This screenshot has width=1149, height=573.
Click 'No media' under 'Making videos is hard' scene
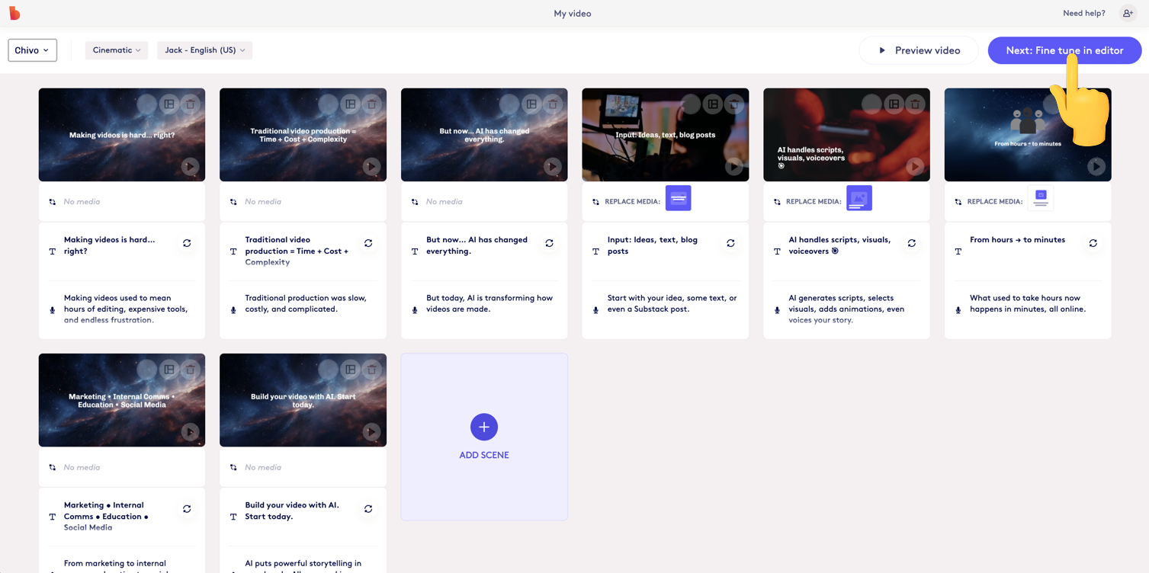[x=82, y=202]
